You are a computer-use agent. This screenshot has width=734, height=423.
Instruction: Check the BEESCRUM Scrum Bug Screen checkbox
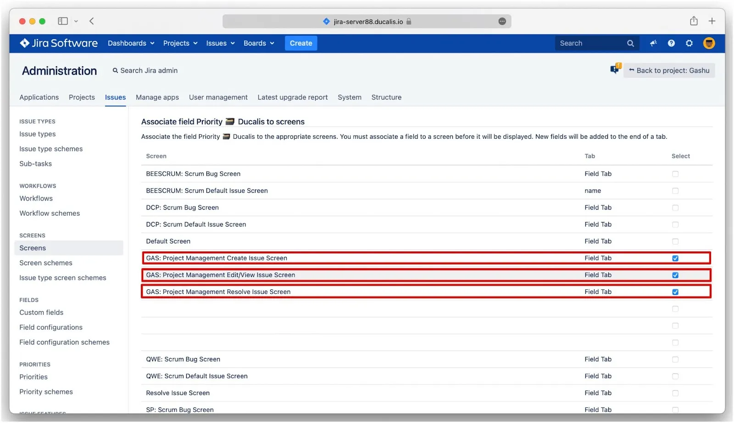point(675,174)
